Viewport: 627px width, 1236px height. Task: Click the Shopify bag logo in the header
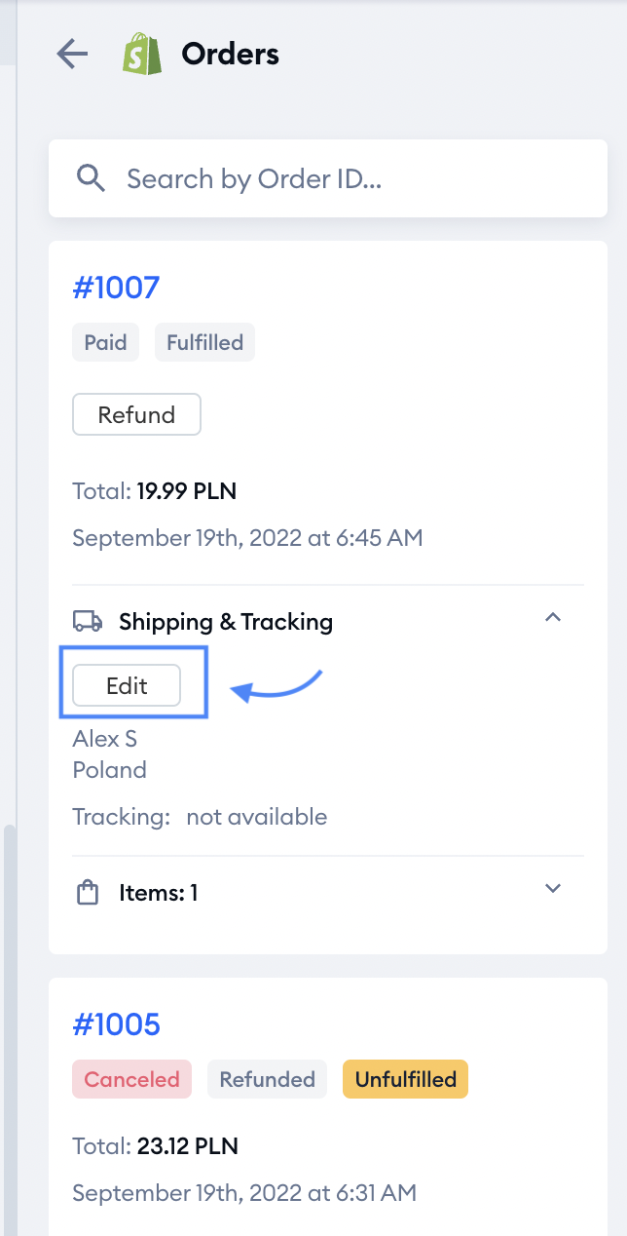tap(142, 54)
